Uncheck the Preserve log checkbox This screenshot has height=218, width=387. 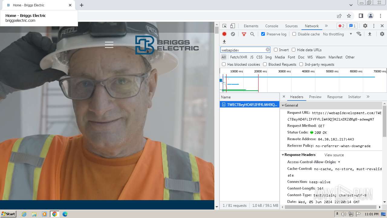(x=263, y=34)
